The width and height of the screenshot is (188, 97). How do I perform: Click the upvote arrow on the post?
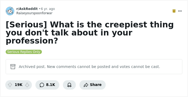(10, 85)
